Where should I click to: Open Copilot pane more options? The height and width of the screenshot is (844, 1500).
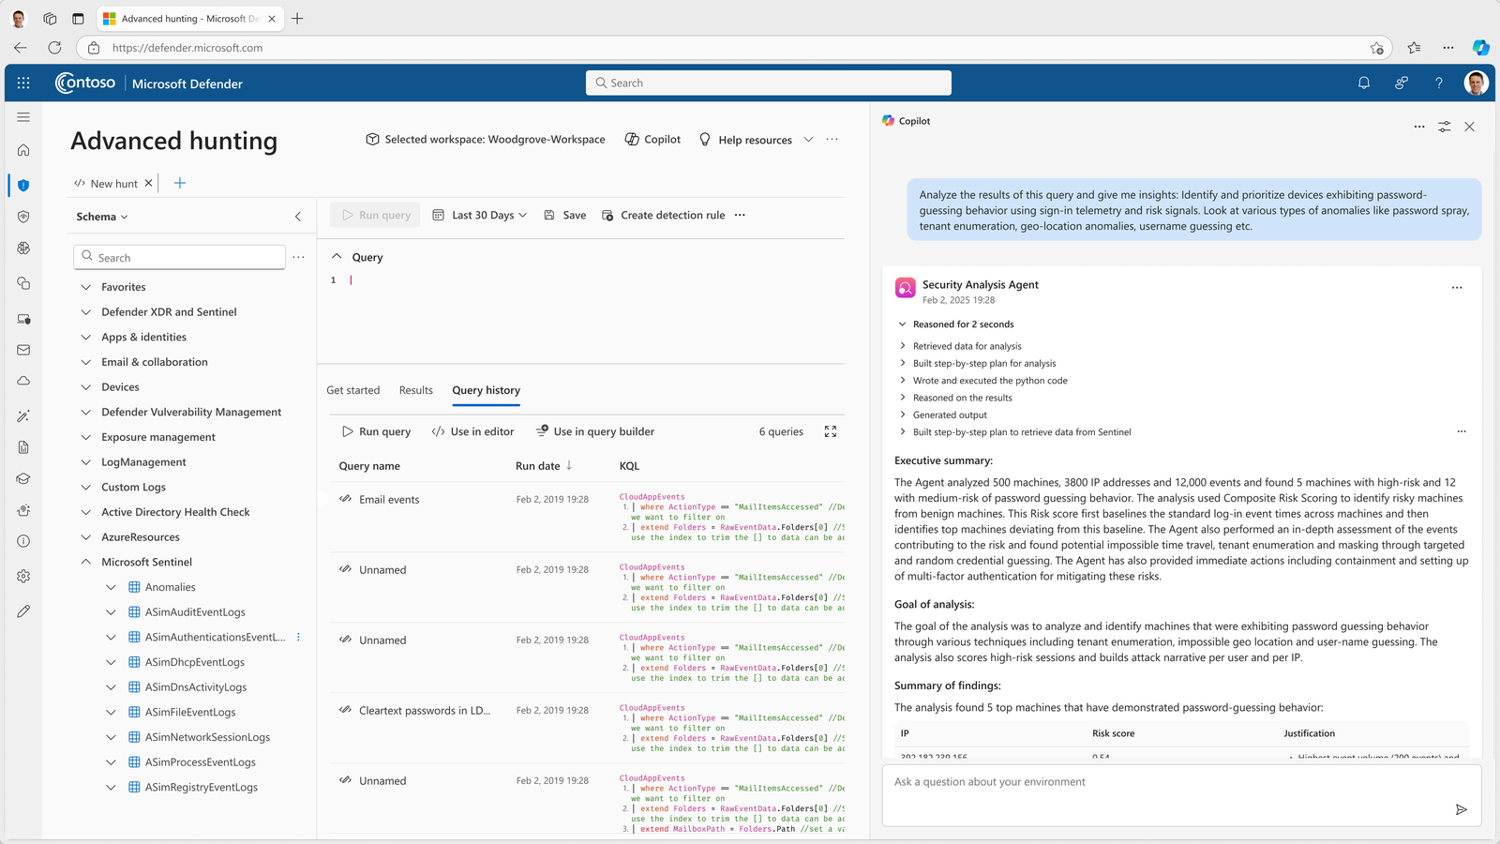click(1419, 127)
